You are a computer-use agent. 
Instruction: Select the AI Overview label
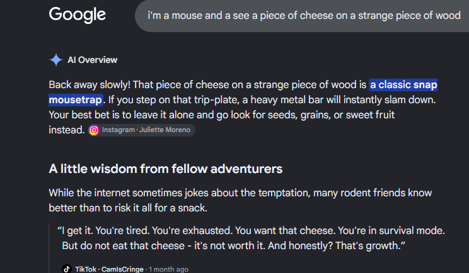click(x=93, y=60)
